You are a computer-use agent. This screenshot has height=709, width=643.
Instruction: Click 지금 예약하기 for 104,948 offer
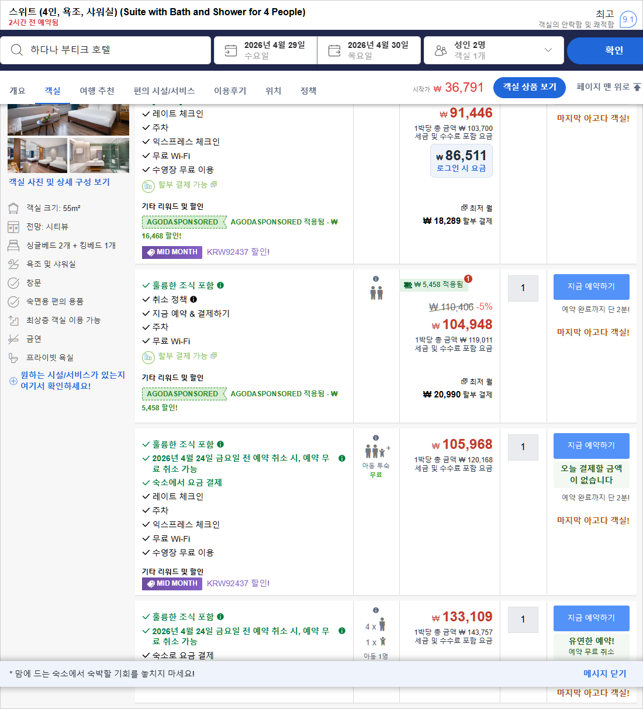(x=592, y=287)
